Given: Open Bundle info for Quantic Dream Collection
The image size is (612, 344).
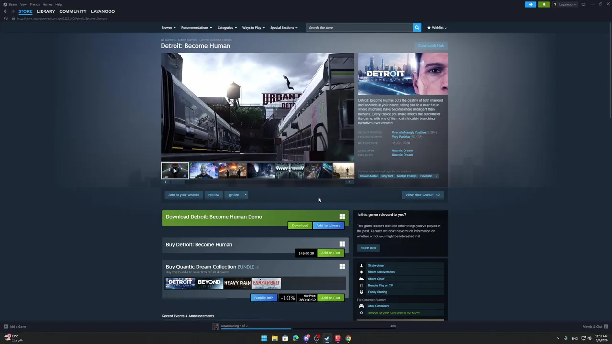Looking at the screenshot, I should 264,298.
